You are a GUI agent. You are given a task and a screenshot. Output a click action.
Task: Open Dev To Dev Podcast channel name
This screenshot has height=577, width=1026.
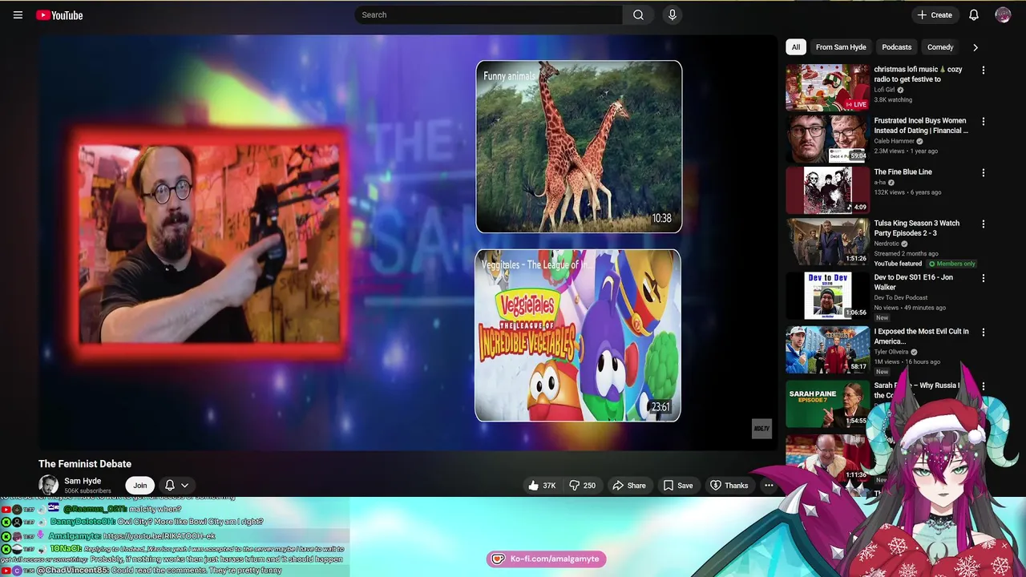(x=899, y=298)
